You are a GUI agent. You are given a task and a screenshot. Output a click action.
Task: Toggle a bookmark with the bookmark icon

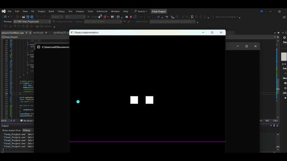pyautogui.click(x=192, y=17)
